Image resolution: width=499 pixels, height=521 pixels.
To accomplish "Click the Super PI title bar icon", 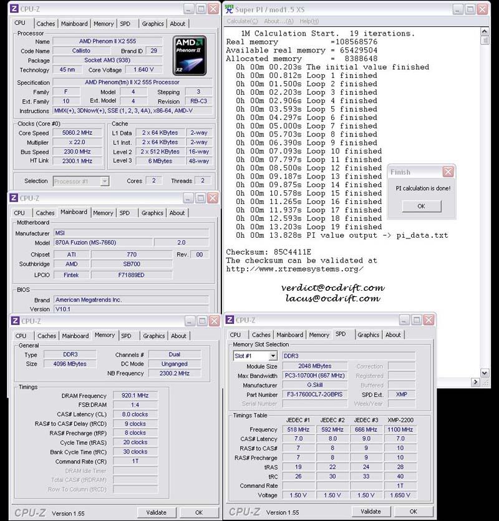I will [x=230, y=9].
